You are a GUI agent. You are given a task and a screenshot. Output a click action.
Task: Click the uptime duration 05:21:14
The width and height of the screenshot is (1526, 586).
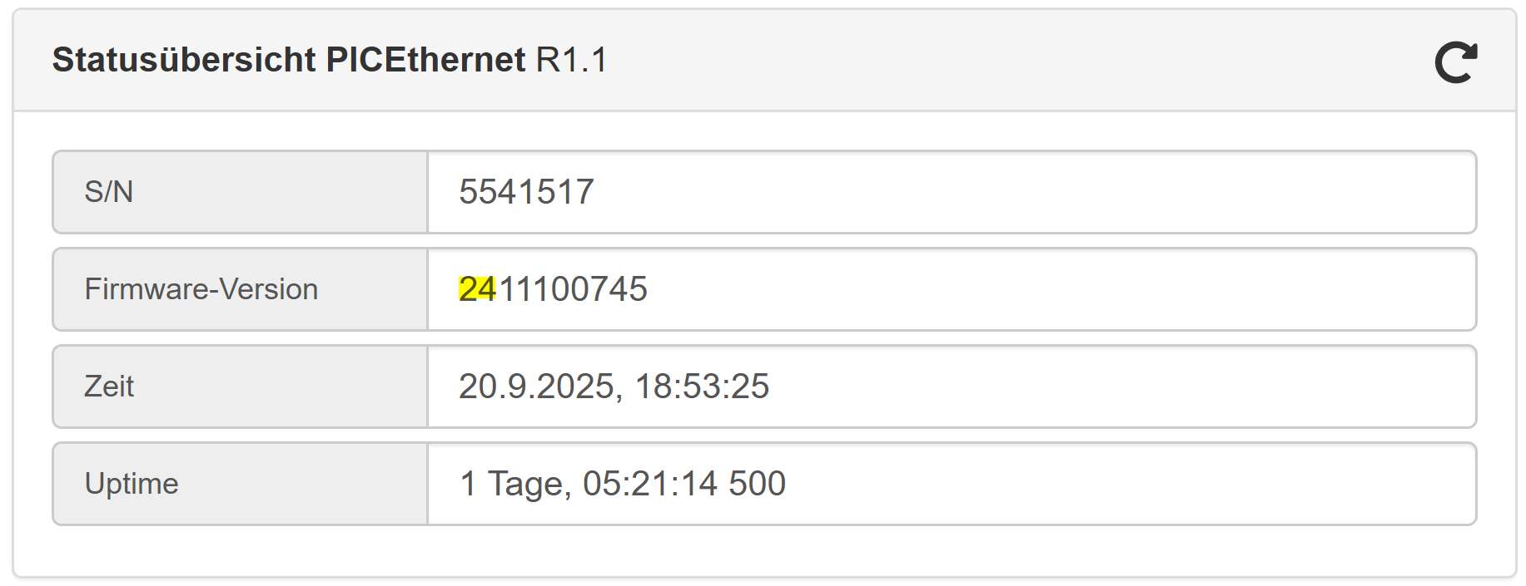[x=650, y=484]
